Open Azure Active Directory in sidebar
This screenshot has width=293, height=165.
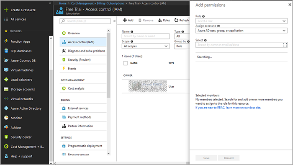[26, 108]
